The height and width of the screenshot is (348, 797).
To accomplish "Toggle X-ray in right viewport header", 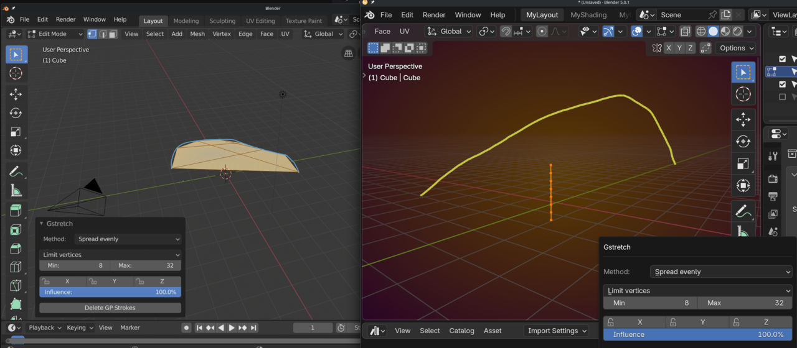I will point(685,31).
